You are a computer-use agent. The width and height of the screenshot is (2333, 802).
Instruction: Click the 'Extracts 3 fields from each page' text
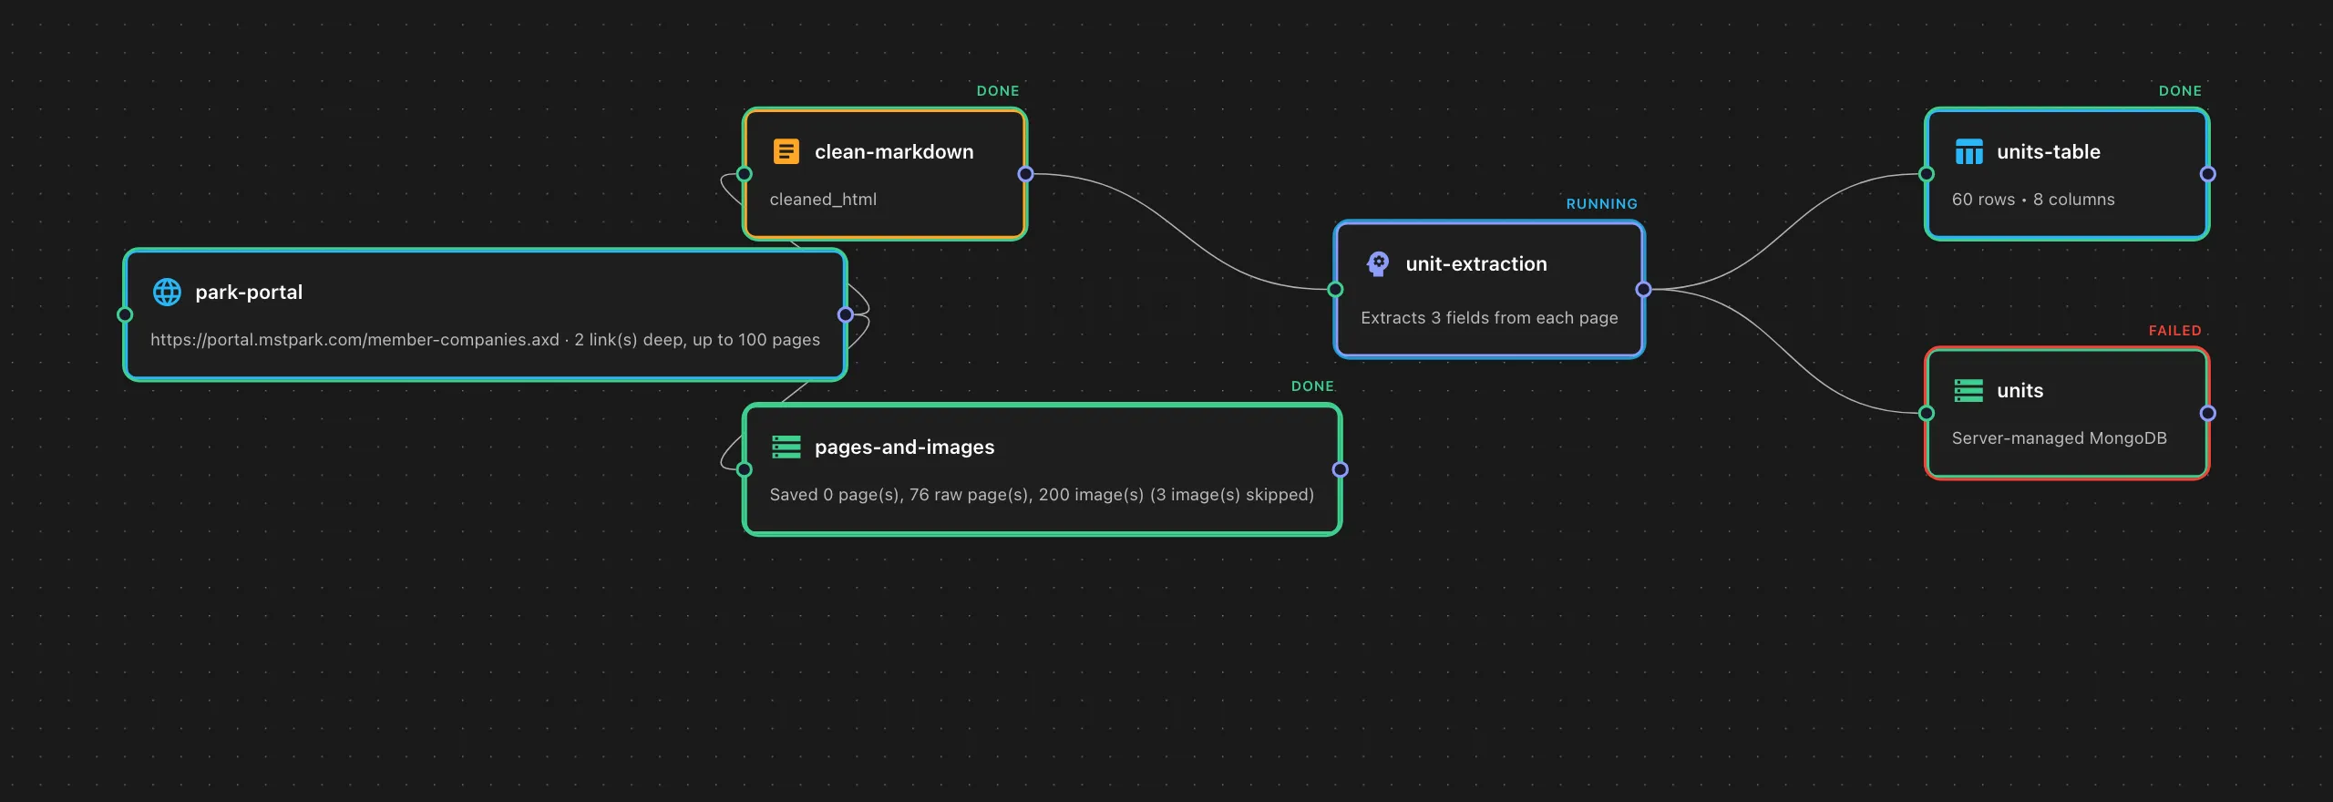tap(1489, 318)
